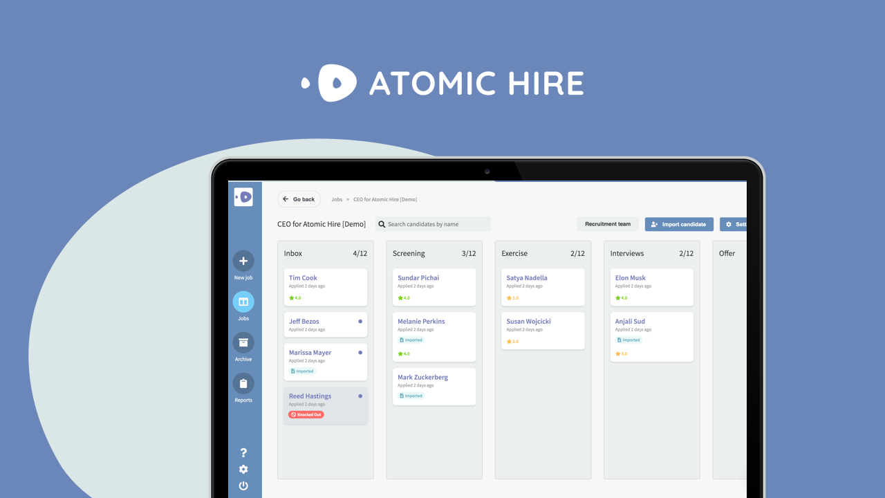Click the star rating on Satya Nadella
Viewport: 885px width, 498px height.
click(x=512, y=298)
